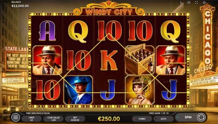Open the hamburger menu button

(x=16, y=117)
